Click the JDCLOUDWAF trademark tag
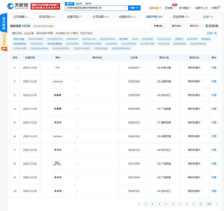 pos(36,39)
